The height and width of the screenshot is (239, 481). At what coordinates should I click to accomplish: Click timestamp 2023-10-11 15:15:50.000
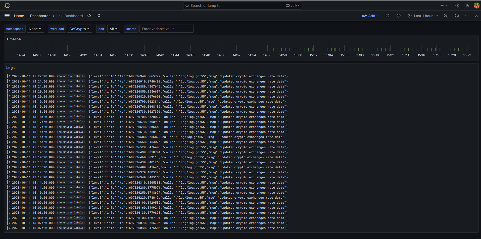pos(33,142)
